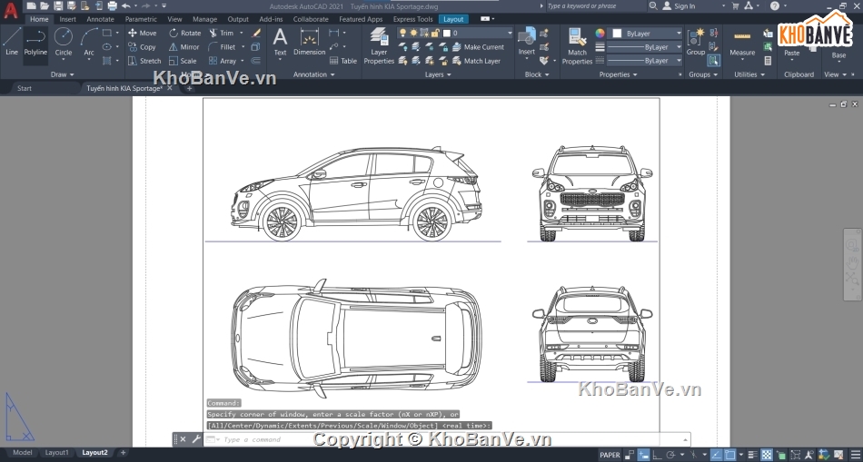Image resolution: width=863 pixels, height=462 pixels.
Task: Click the Trim tool
Action: tap(222, 33)
